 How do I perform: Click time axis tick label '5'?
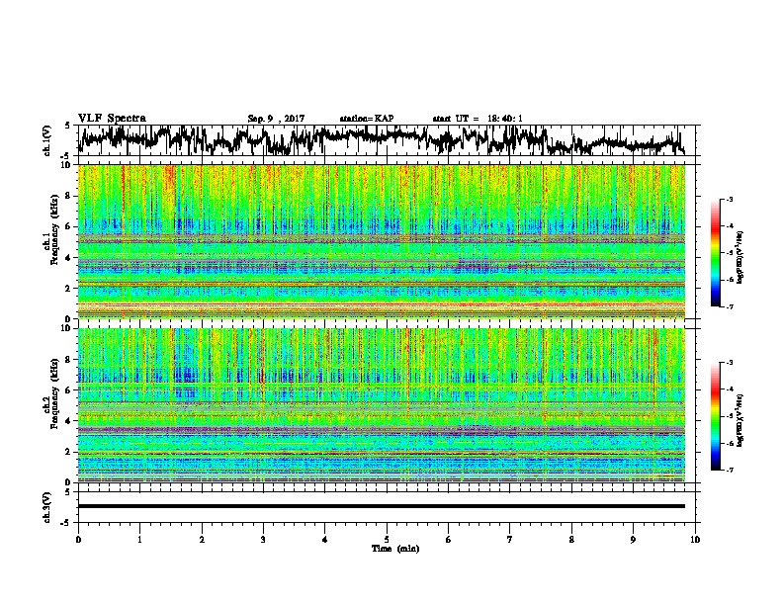(387, 540)
